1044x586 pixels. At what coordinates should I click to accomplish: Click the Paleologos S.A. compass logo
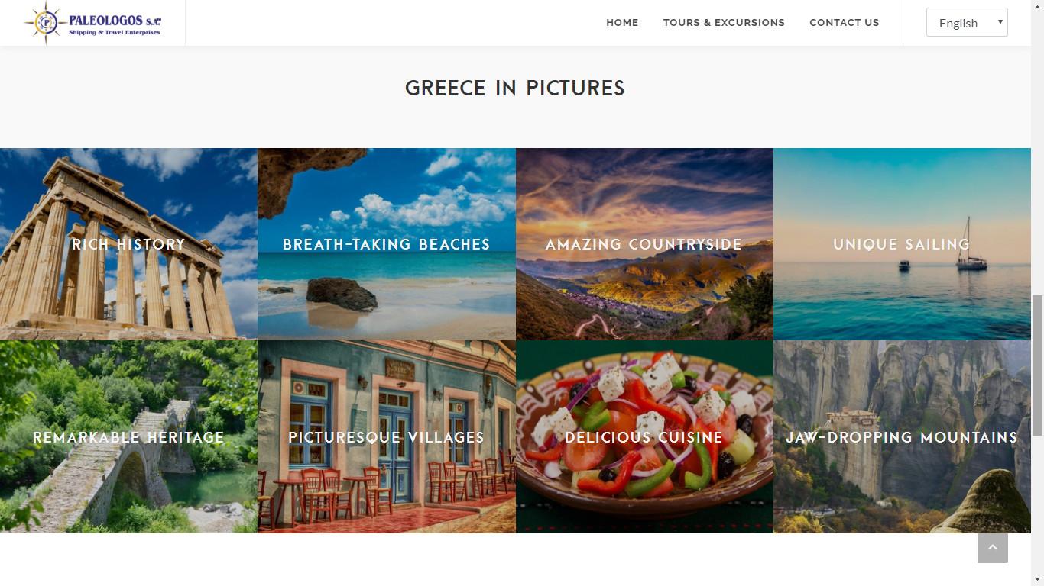coord(92,22)
